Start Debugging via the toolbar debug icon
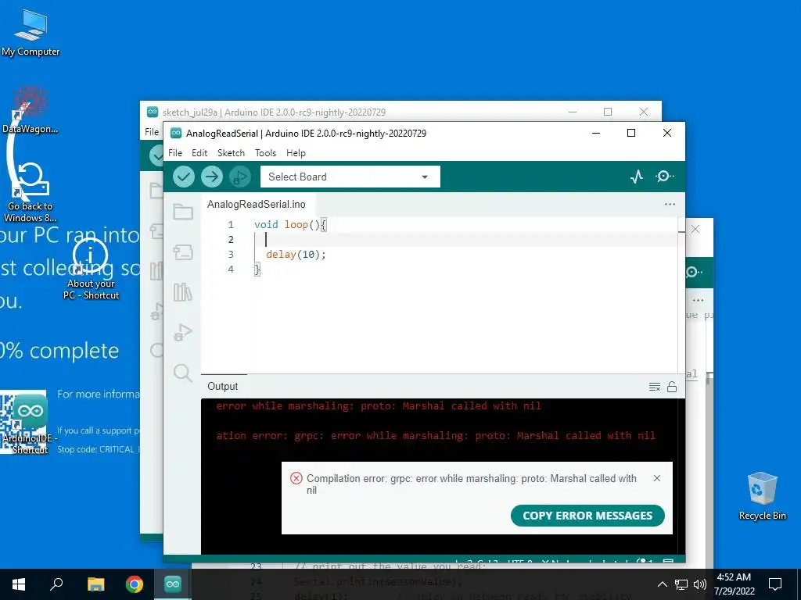This screenshot has width=801, height=600. (239, 177)
